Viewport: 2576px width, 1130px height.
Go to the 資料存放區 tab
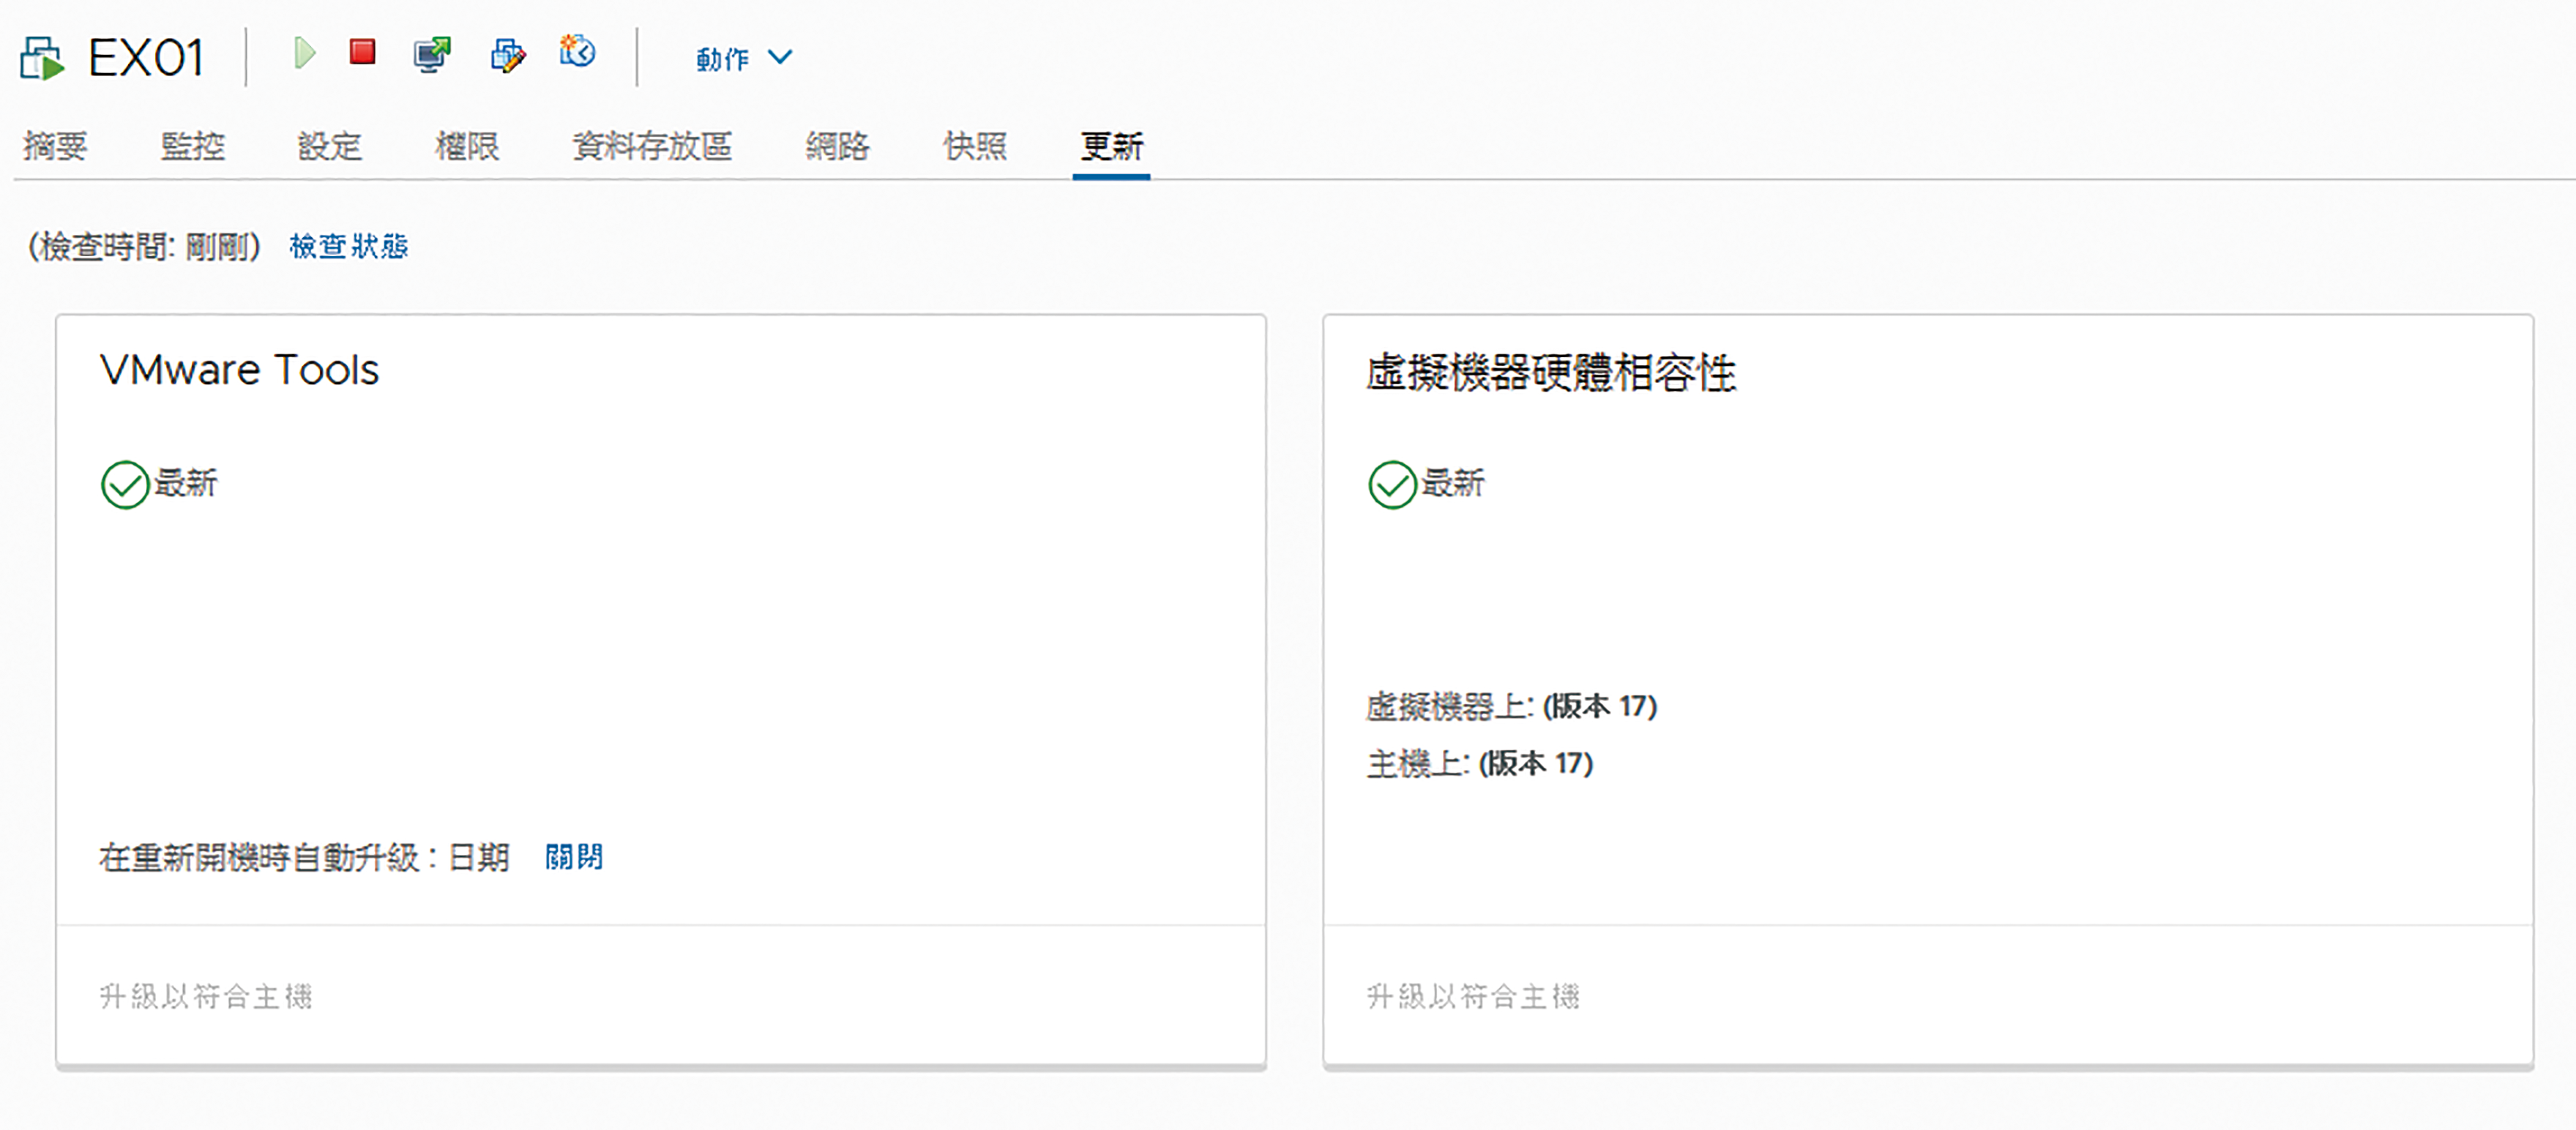(652, 146)
